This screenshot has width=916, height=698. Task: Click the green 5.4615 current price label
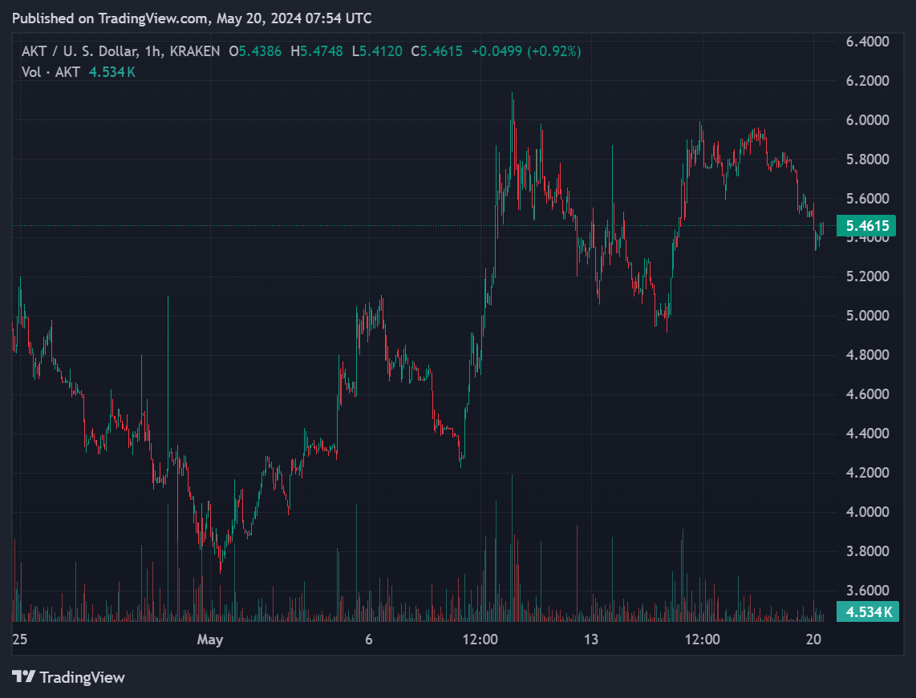pyautogui.click(x=865, y=226)
